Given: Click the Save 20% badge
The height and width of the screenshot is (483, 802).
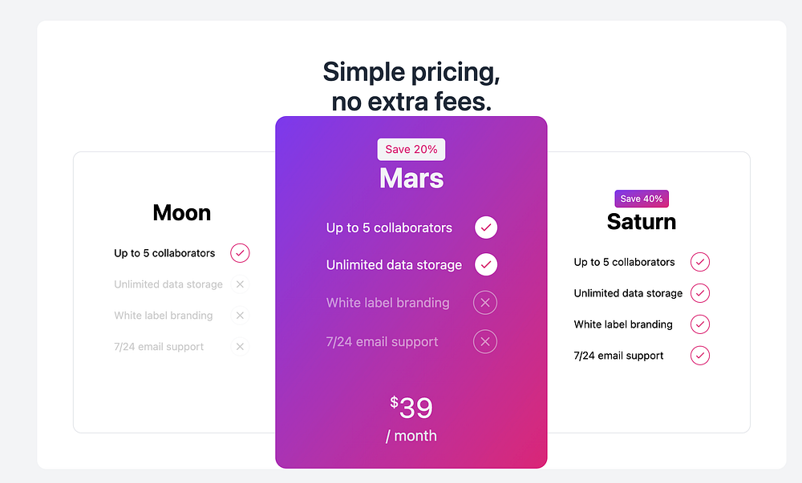Looking at the screenshot, I should [411, 150].
